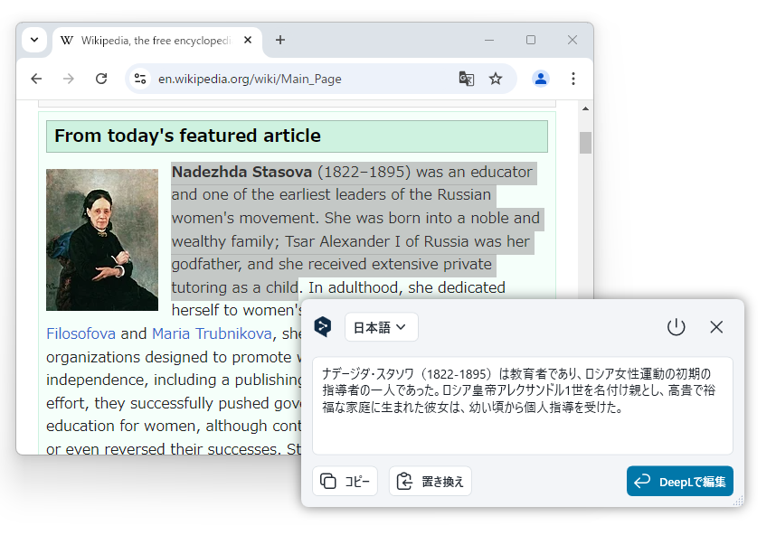The width and height of the screenshot is (776, 535).
Task: Open site information settings in address bar
Action: (x=140, y=79)
